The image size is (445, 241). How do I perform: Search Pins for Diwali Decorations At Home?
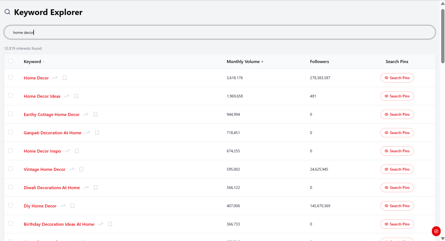tap(397, 188)
